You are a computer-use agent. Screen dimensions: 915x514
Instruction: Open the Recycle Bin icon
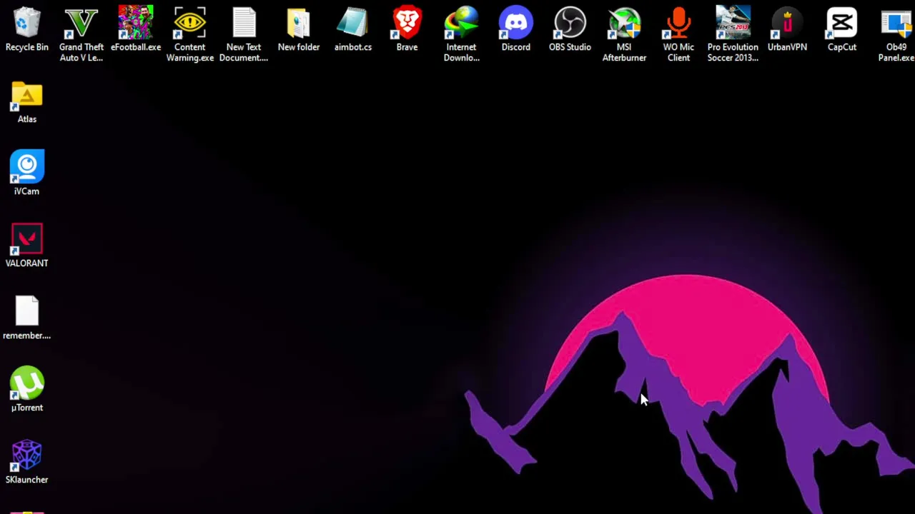point(27,29)
